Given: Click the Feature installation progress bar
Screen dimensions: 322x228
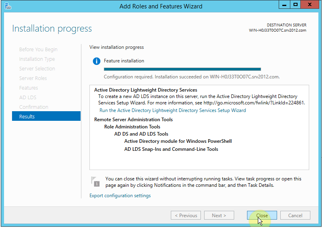Looking at the screenshot, I should click(182, 69).
